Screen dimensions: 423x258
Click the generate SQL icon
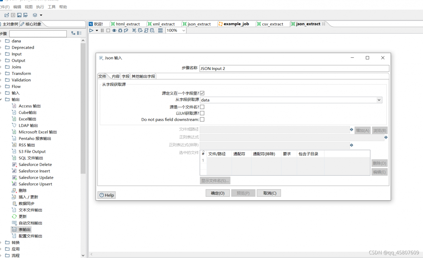coord(146,30)
